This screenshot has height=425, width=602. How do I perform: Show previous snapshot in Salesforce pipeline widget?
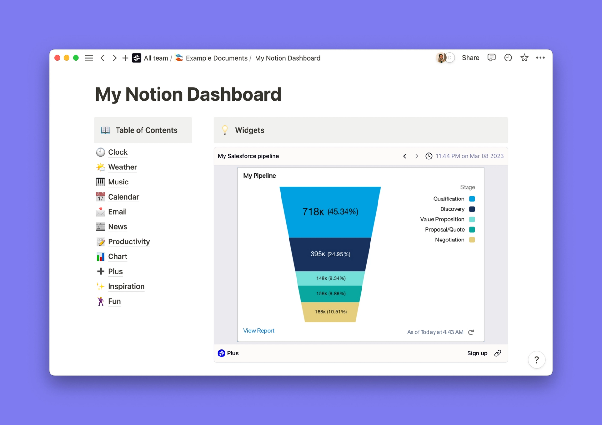(405, 156)
